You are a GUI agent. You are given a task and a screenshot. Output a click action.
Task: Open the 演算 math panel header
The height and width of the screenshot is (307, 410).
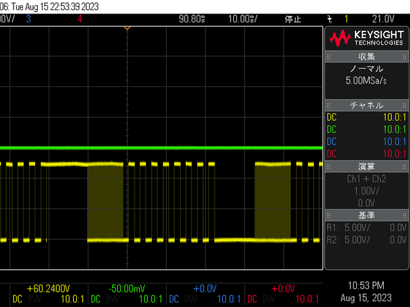click(366, 166)
